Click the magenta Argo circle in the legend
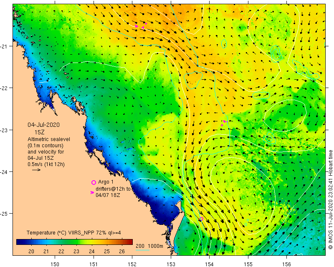This screenshot has height=267, width=334. [x=94, y=182]
